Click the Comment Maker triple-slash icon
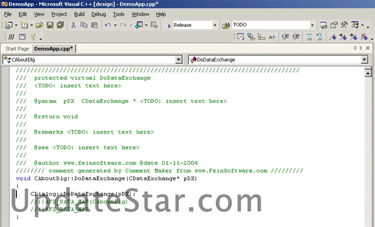This screenshot has height=227, width=375. [11, 37]
